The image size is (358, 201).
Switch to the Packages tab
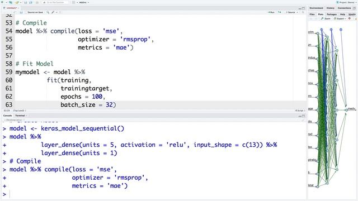(x=332, y=15)
